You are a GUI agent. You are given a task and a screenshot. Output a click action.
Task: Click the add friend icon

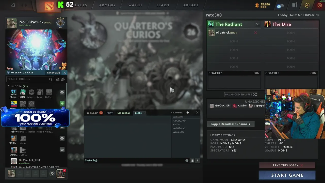pos(57,79)
